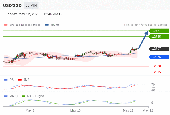Click the May 10 date axis label
The image size is (170, 115).
(75, 110)
